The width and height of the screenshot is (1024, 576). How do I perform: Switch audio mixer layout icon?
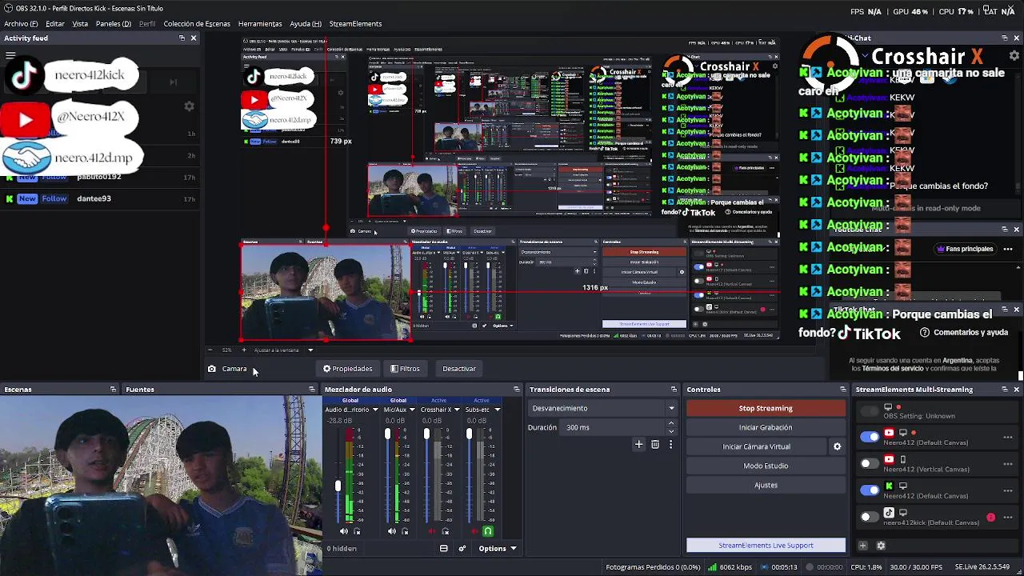[443, 549]
